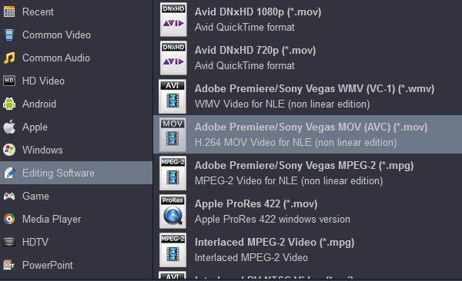
Task: Click the Editing Software pencil icon
Action: pos(9,173)
